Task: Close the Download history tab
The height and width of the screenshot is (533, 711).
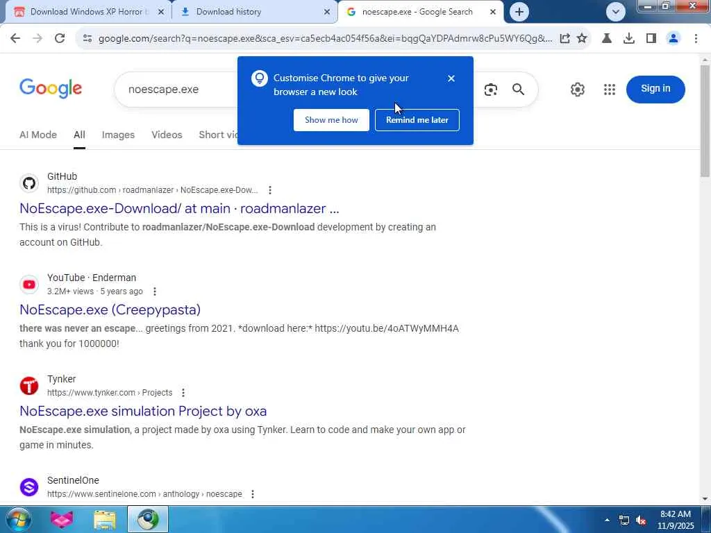Action: (x=327, y=12)
